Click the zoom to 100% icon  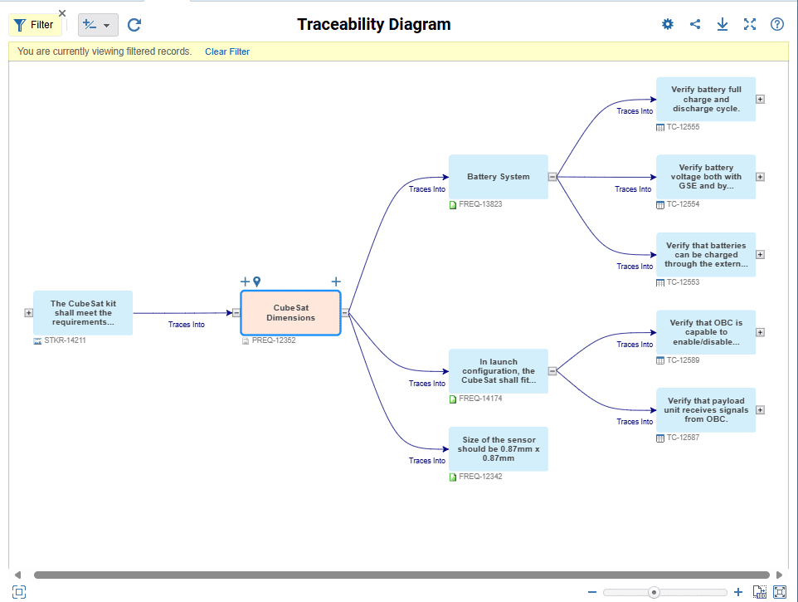[759, 592]
